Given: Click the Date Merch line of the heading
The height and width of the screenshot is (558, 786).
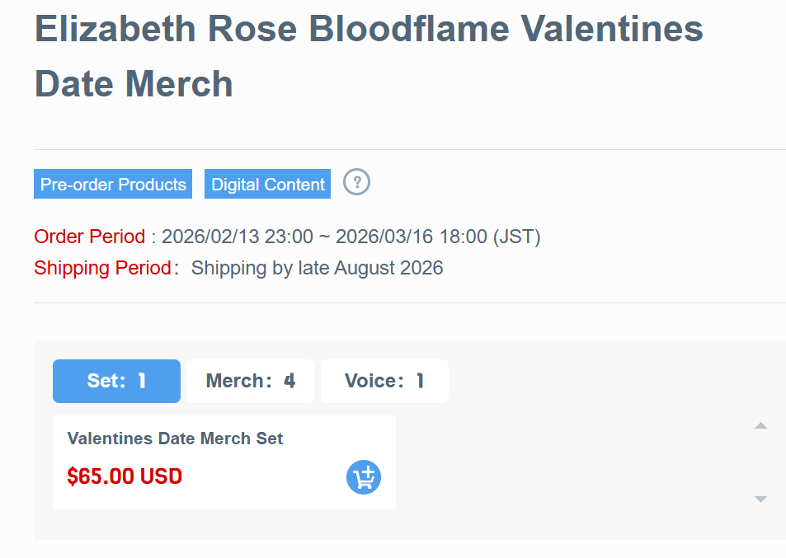Looking at the screenshot, I should coord(134,84).
